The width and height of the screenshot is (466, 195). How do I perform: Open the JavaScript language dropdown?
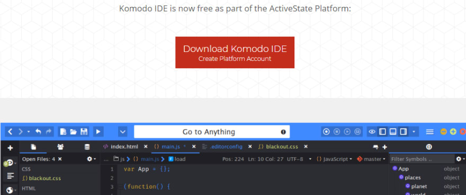pos(334,159)
